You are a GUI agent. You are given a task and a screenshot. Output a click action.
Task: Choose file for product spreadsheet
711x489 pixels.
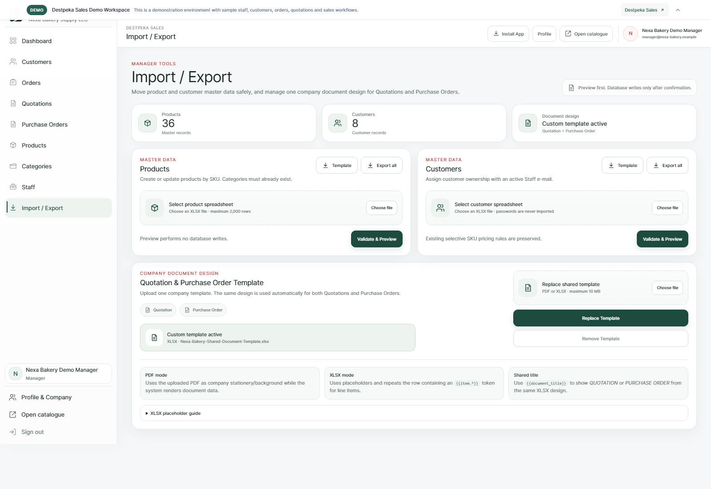click(x=382, y=208)
